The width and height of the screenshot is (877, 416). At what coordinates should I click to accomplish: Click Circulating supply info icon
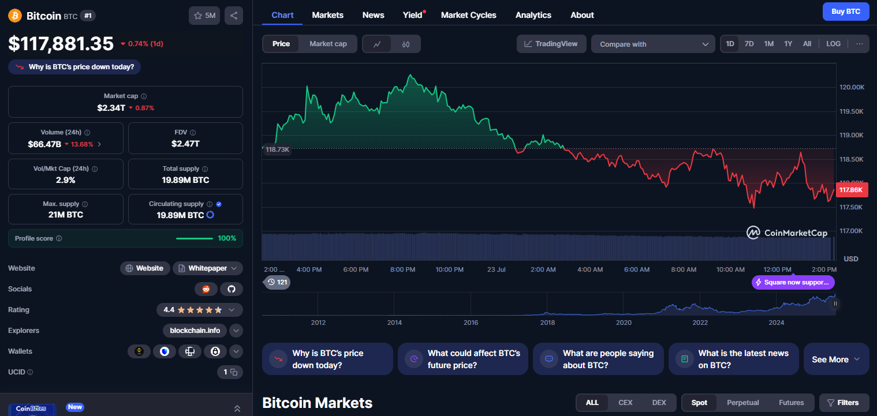coord(210,204)
